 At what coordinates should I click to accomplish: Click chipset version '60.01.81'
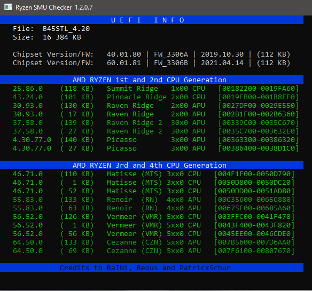[x=124, y=63]
